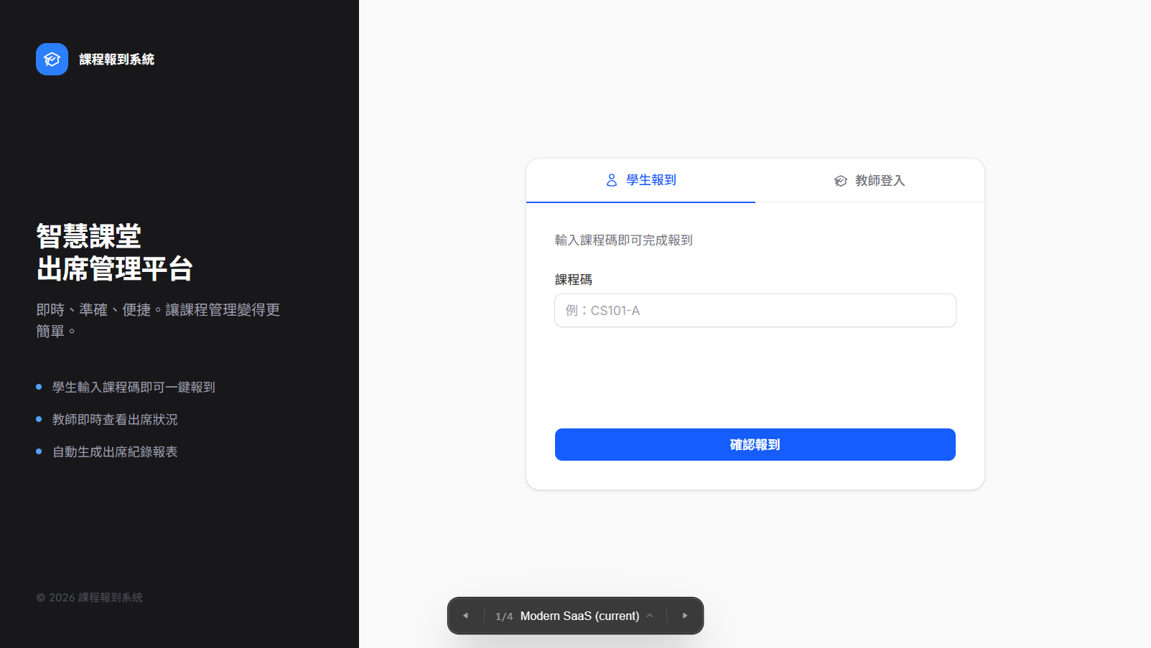This screenshot has width=1151, height=648.
Task: Click the bullet dot before 教師即時查看出席狀況
Action: point(38,419)
